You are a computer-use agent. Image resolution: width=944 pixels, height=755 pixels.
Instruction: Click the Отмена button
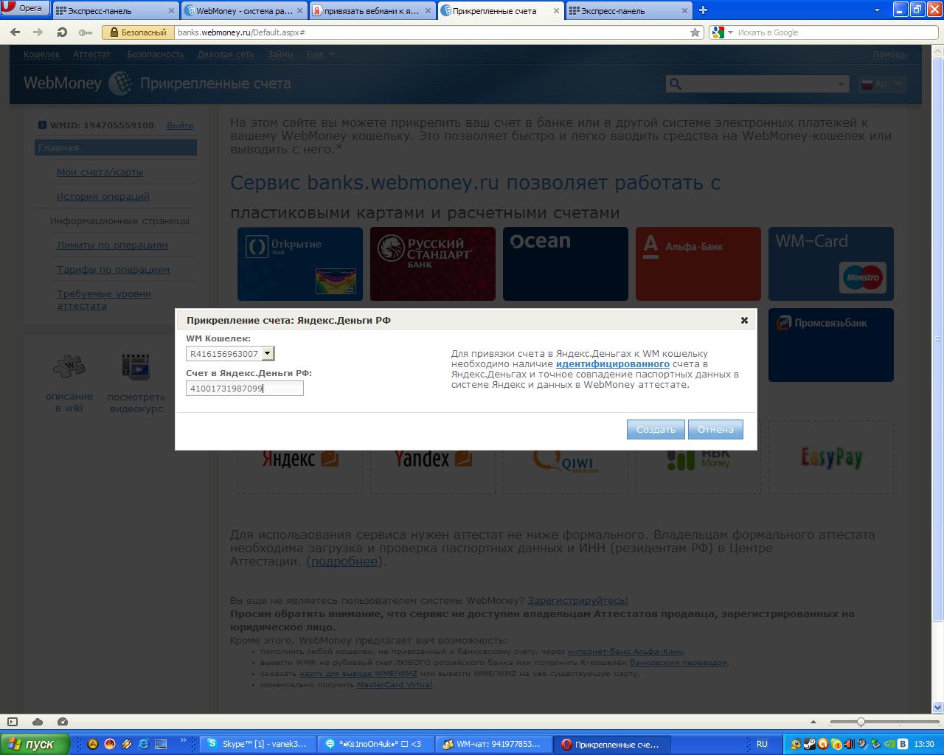point(715,430)
